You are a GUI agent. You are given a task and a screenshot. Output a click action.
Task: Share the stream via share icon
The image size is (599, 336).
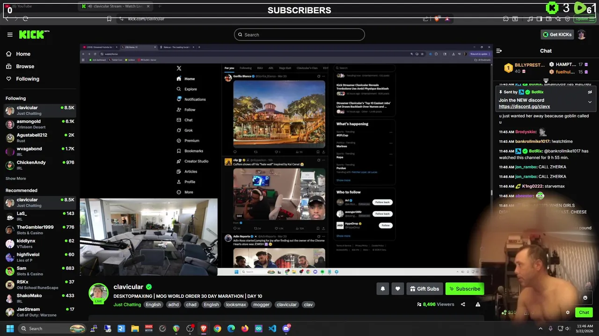pyautogui.click(x=463, y=304)
